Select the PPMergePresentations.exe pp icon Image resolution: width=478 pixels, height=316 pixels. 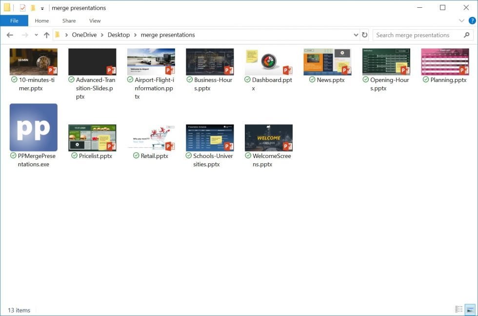pyautogui.click(x=34, y=127)
